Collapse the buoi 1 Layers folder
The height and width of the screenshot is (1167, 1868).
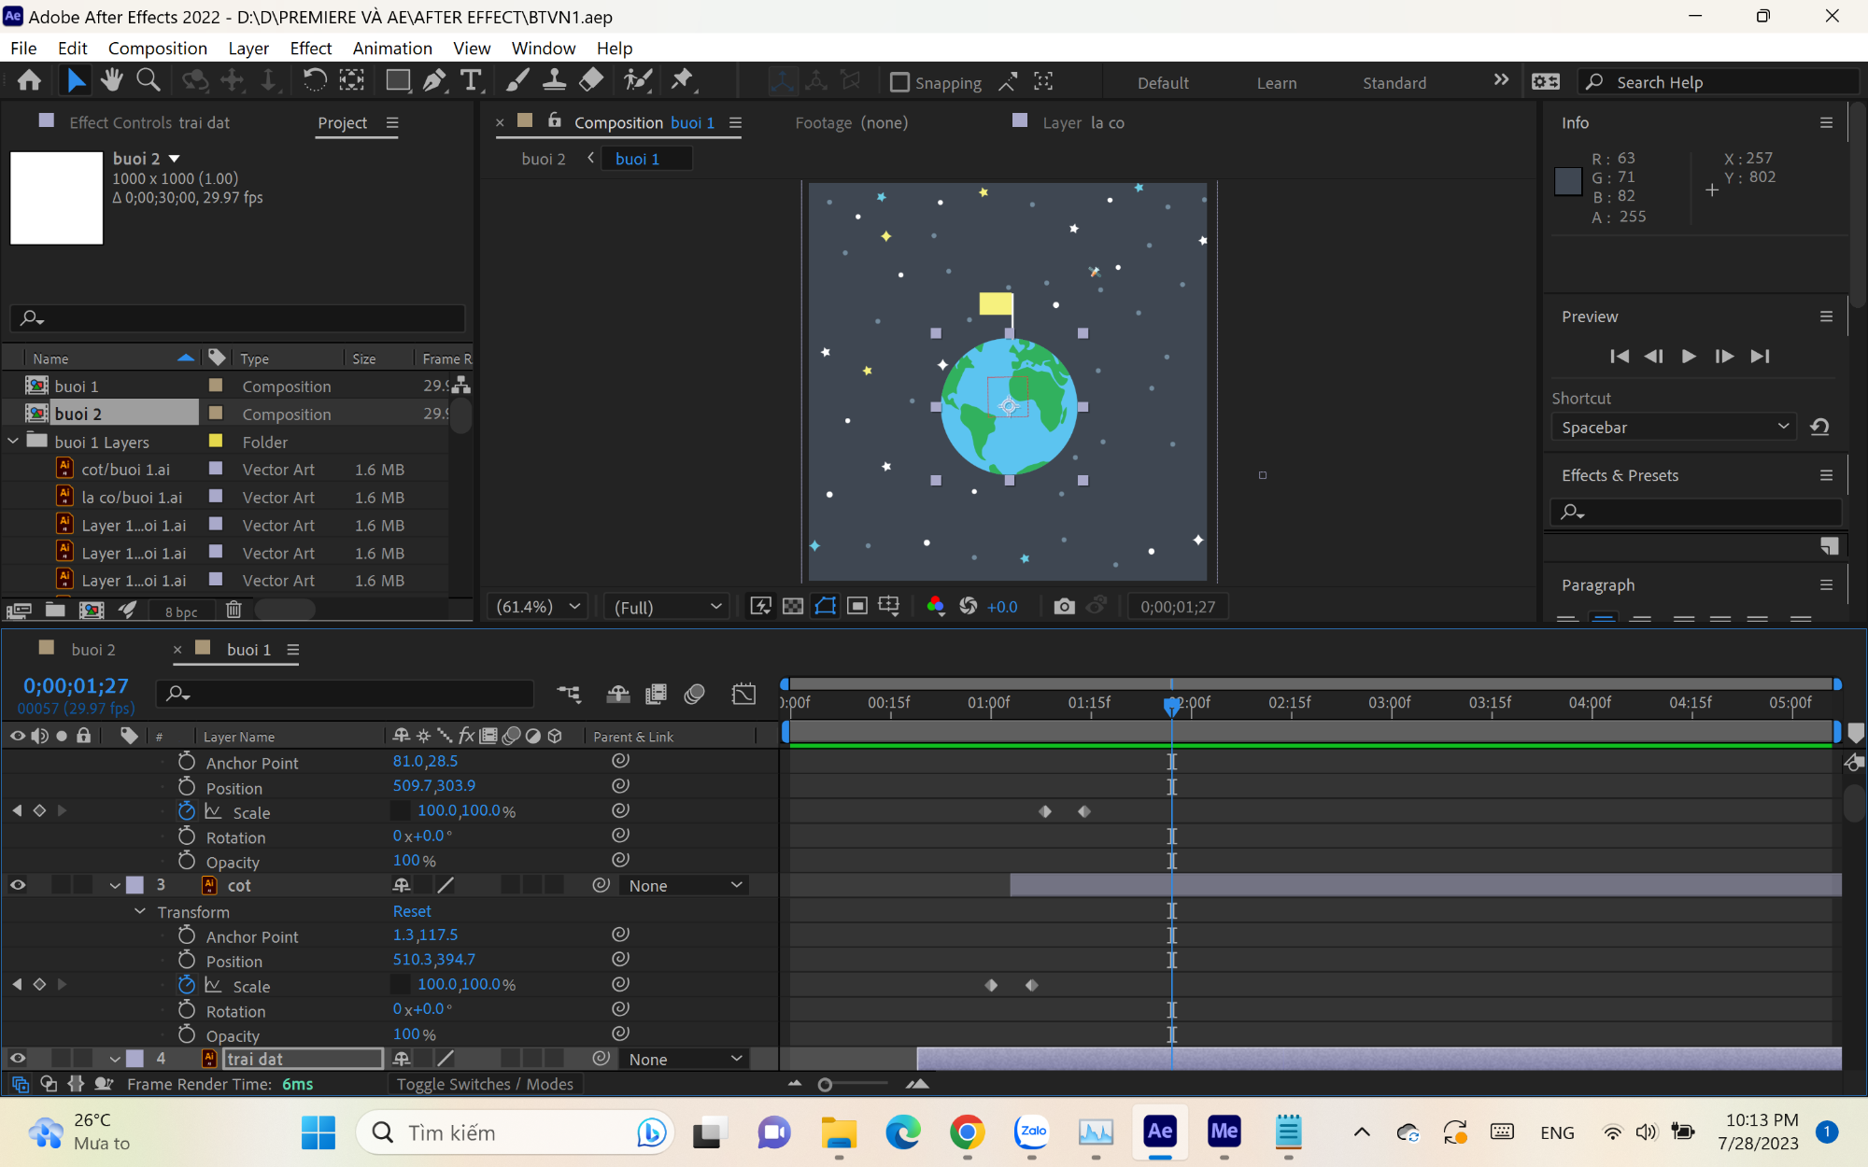pos(13,441)
